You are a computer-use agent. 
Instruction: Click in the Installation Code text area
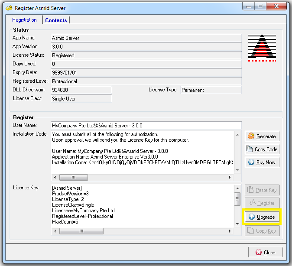tap(143, 152)
